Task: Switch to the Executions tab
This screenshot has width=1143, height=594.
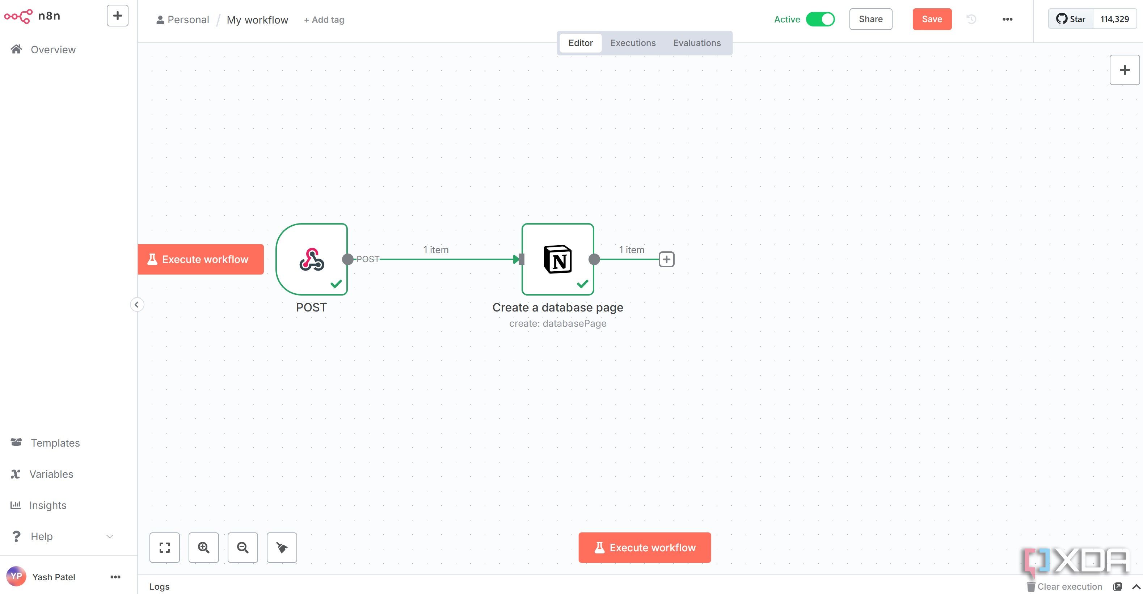Action: coord(633,43)
